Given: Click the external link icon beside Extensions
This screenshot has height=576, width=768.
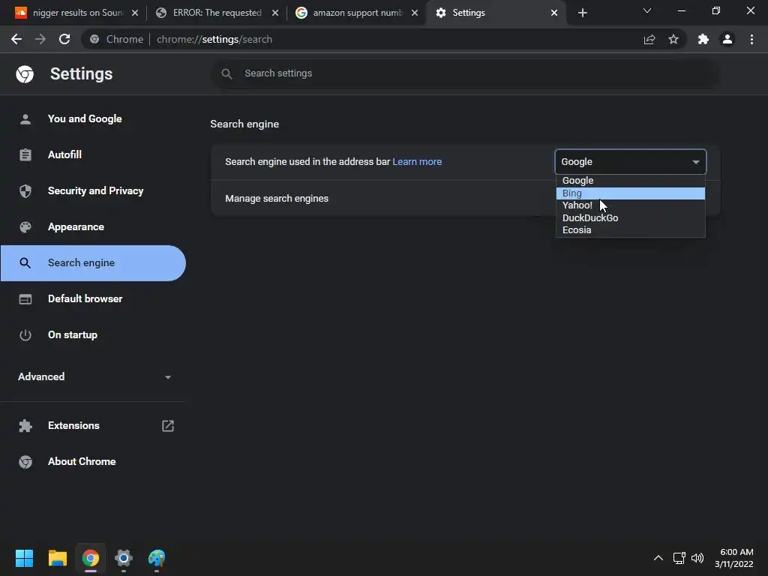Looking at the screenshot, I should (x=168, y=426).
